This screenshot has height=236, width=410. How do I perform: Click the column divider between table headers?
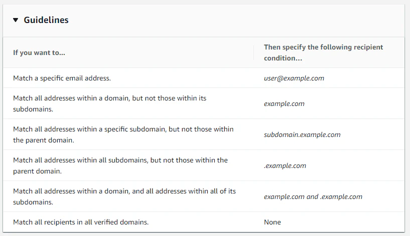point(254,52)
